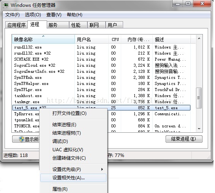
Task: Select the SynTPEnh.exe process row
Action: 101,77
